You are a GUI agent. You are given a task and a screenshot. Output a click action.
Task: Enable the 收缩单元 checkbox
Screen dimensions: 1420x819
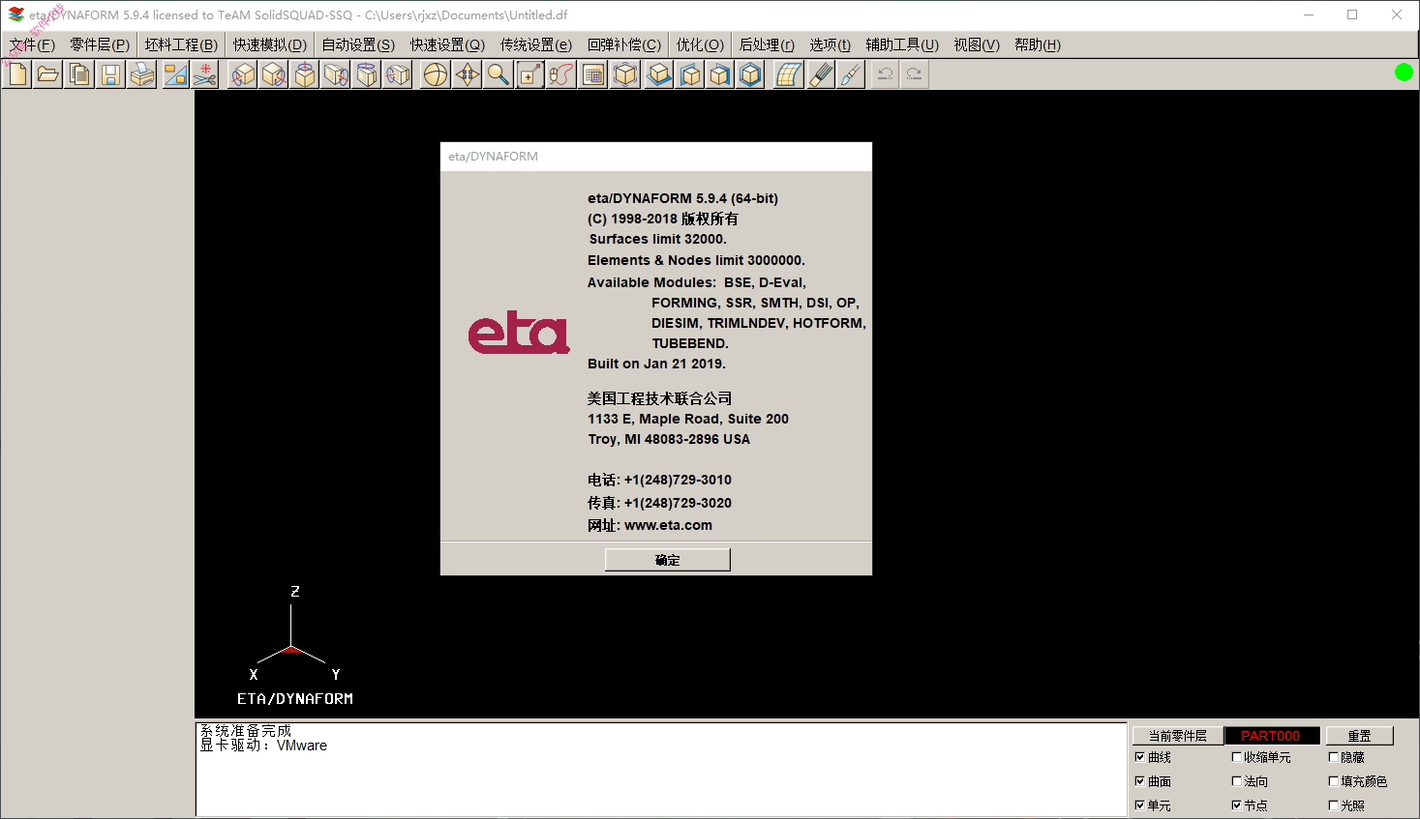(x=1236, y=757)
